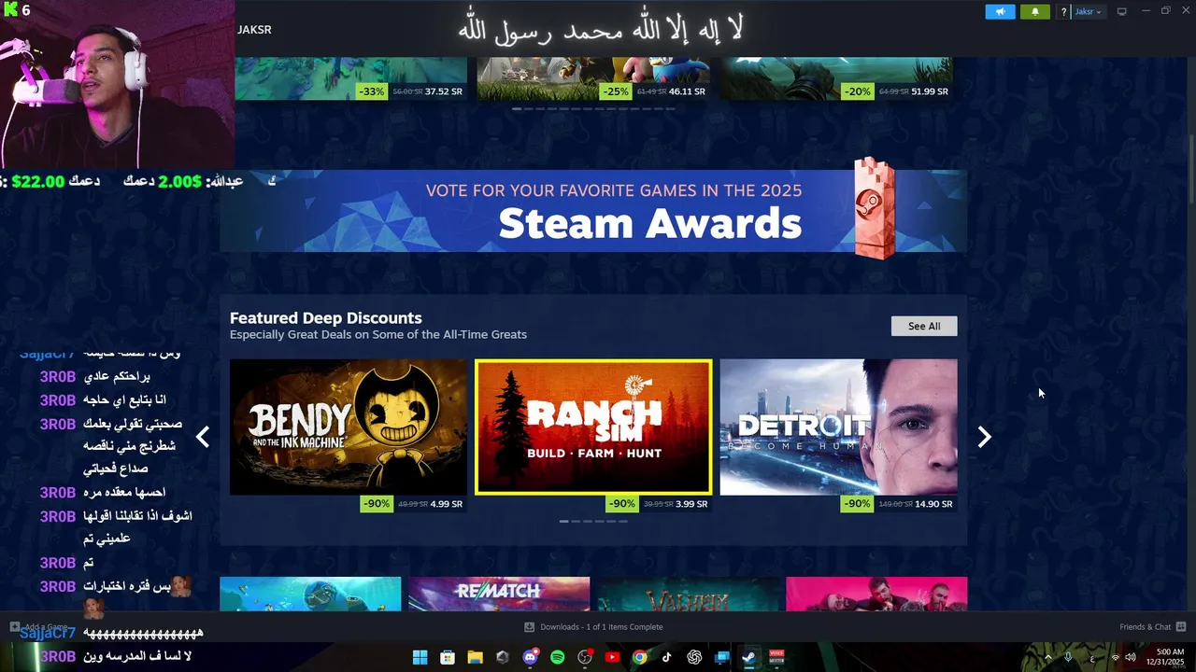Click the See All button

pyautogui.click(x=924, y=326)
